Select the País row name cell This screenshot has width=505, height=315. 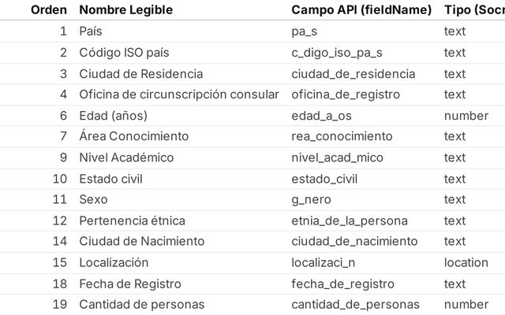(x=91, y=31)
